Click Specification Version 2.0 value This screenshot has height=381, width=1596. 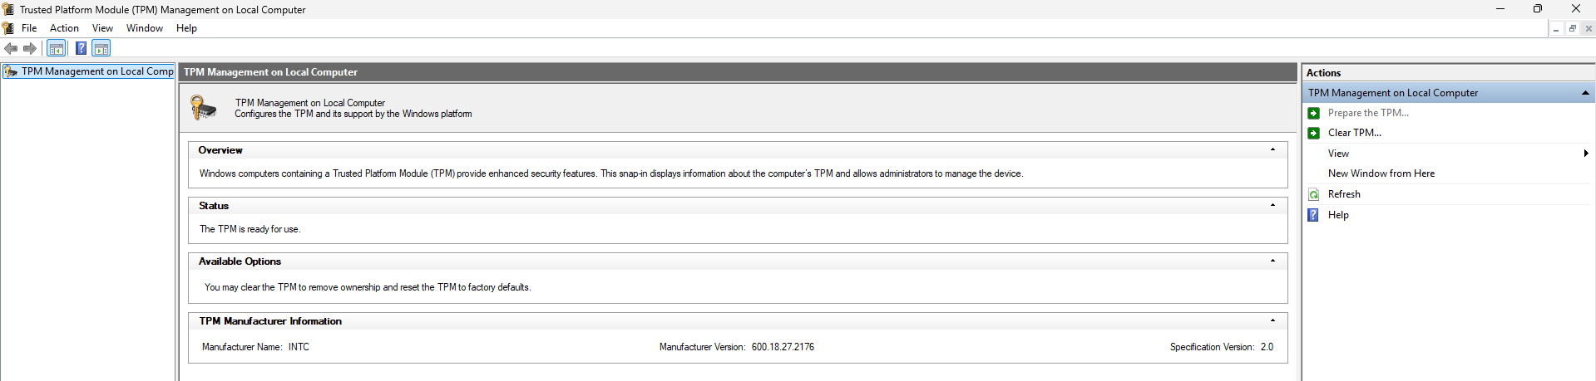pyautogui.click(x=1267, y=347)
